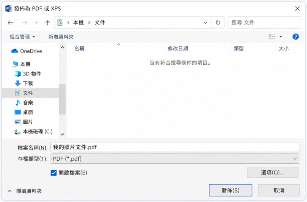
Task: Open 音樂 folder in sidebar
Action: tap(24, 102)
